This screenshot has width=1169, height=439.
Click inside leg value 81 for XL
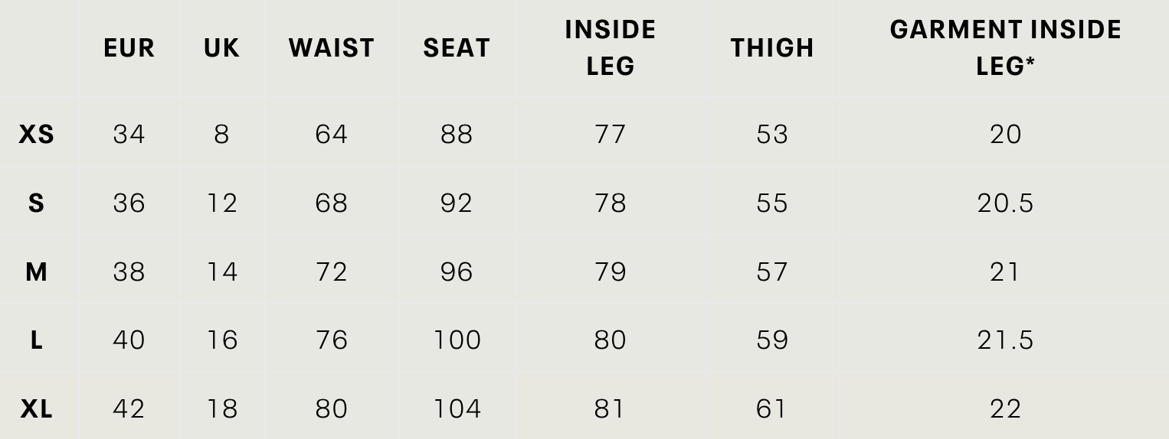pos(610,409)
